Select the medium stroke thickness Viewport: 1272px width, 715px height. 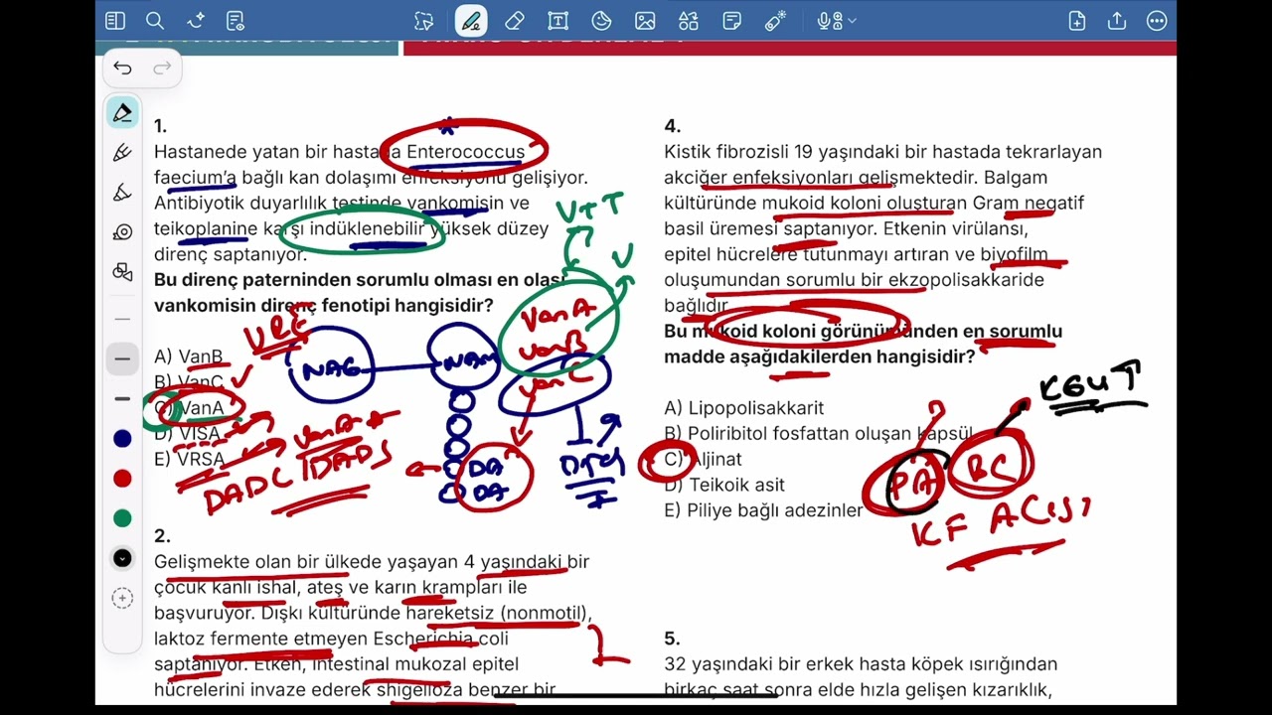pyautogui.click(x=122, y=358)
